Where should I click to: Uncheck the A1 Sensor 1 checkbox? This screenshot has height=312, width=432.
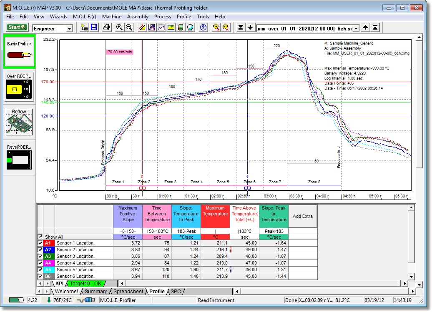(40, 243)
